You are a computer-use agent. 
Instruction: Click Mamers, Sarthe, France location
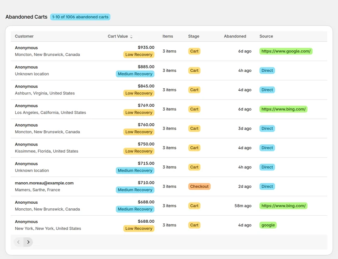click(x=38, y=190)
